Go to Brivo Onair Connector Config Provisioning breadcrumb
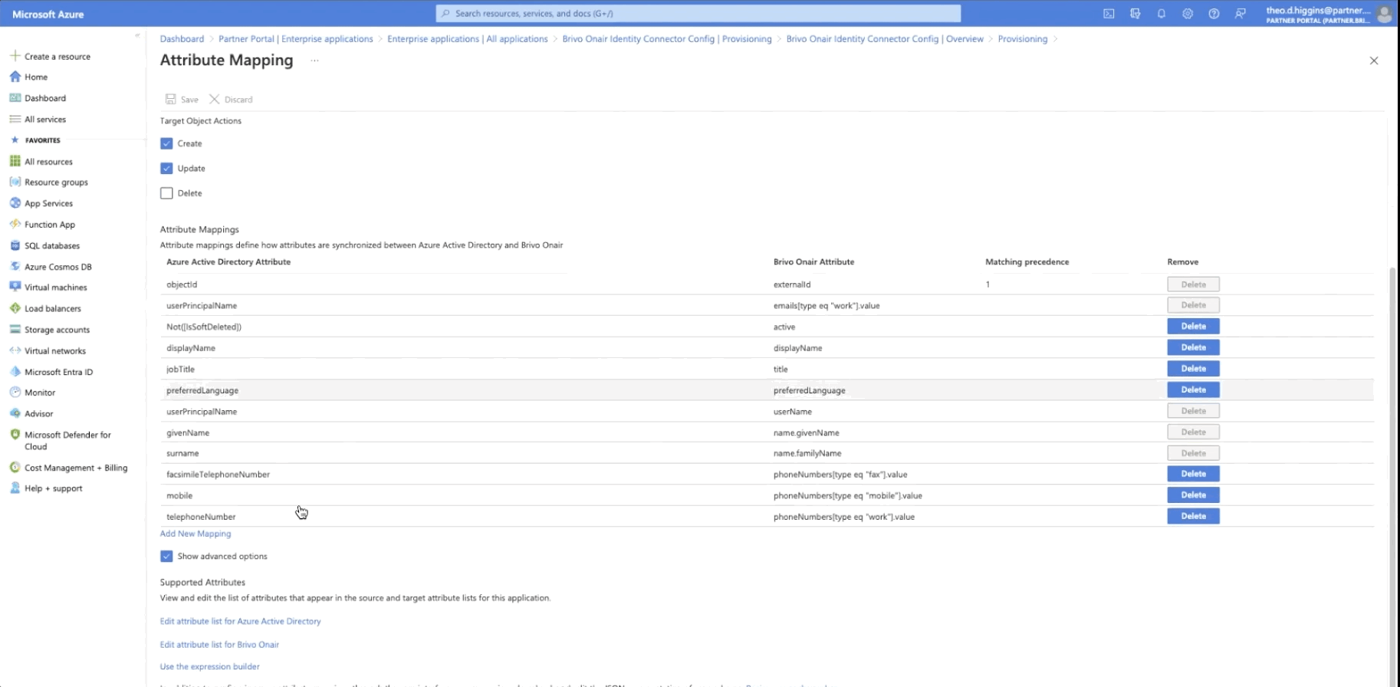 (667, 39)
